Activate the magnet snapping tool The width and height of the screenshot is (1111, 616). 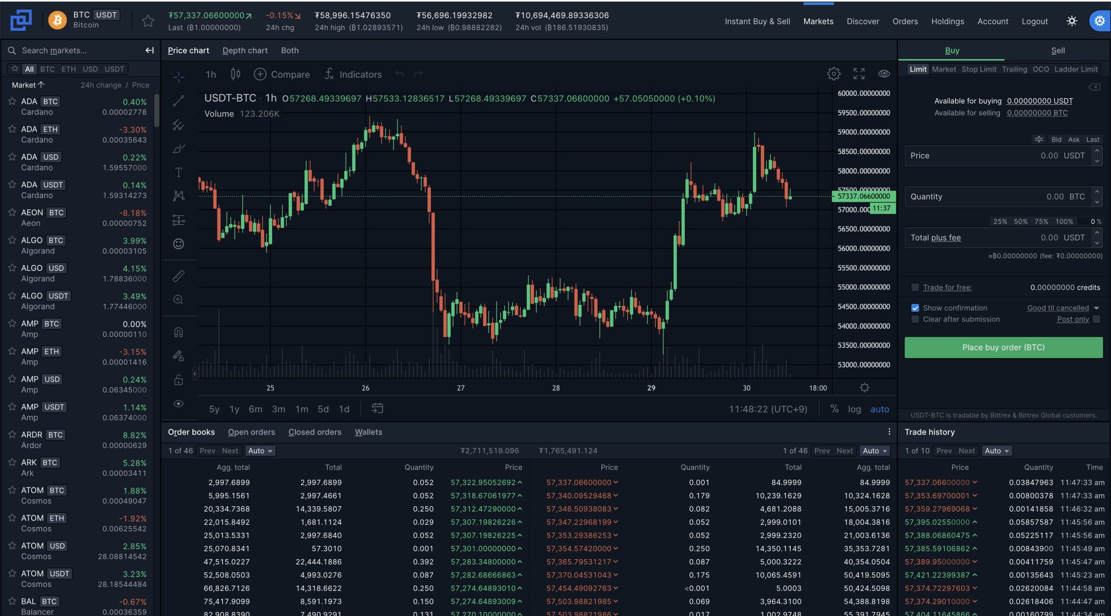click(x=178, y=332)
